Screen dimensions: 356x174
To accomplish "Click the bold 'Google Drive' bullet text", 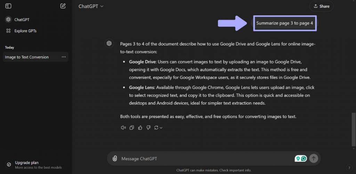I will coord(143,62).
